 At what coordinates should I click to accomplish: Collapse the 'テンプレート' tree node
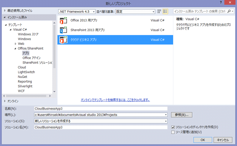pyautogui.click(x=6, y=25)
